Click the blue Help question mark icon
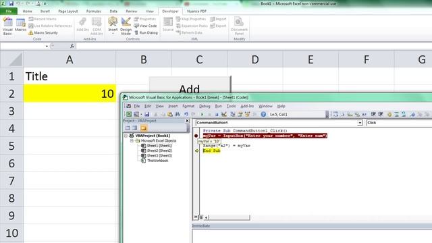Image resolution: width=432 pixels, height=243 pixels. [263, 114]
